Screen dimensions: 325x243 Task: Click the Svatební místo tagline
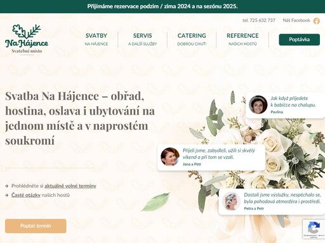[27, 51]
